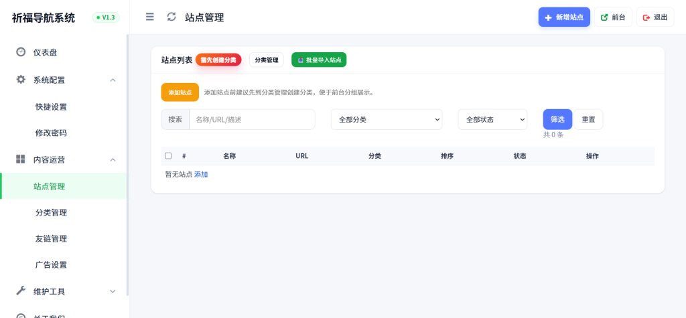Click the 祈福导航系统 title

click(44, 18)
